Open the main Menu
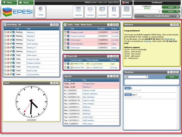The image size is (182, 137). (x=9, y=2)
